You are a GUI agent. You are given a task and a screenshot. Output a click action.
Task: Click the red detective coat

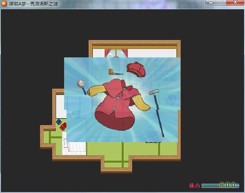point(119,104)
